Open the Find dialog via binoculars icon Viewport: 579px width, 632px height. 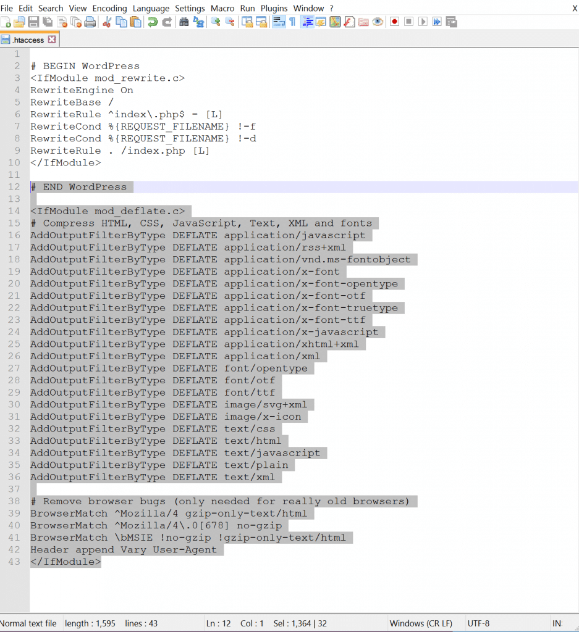(184, 22)
